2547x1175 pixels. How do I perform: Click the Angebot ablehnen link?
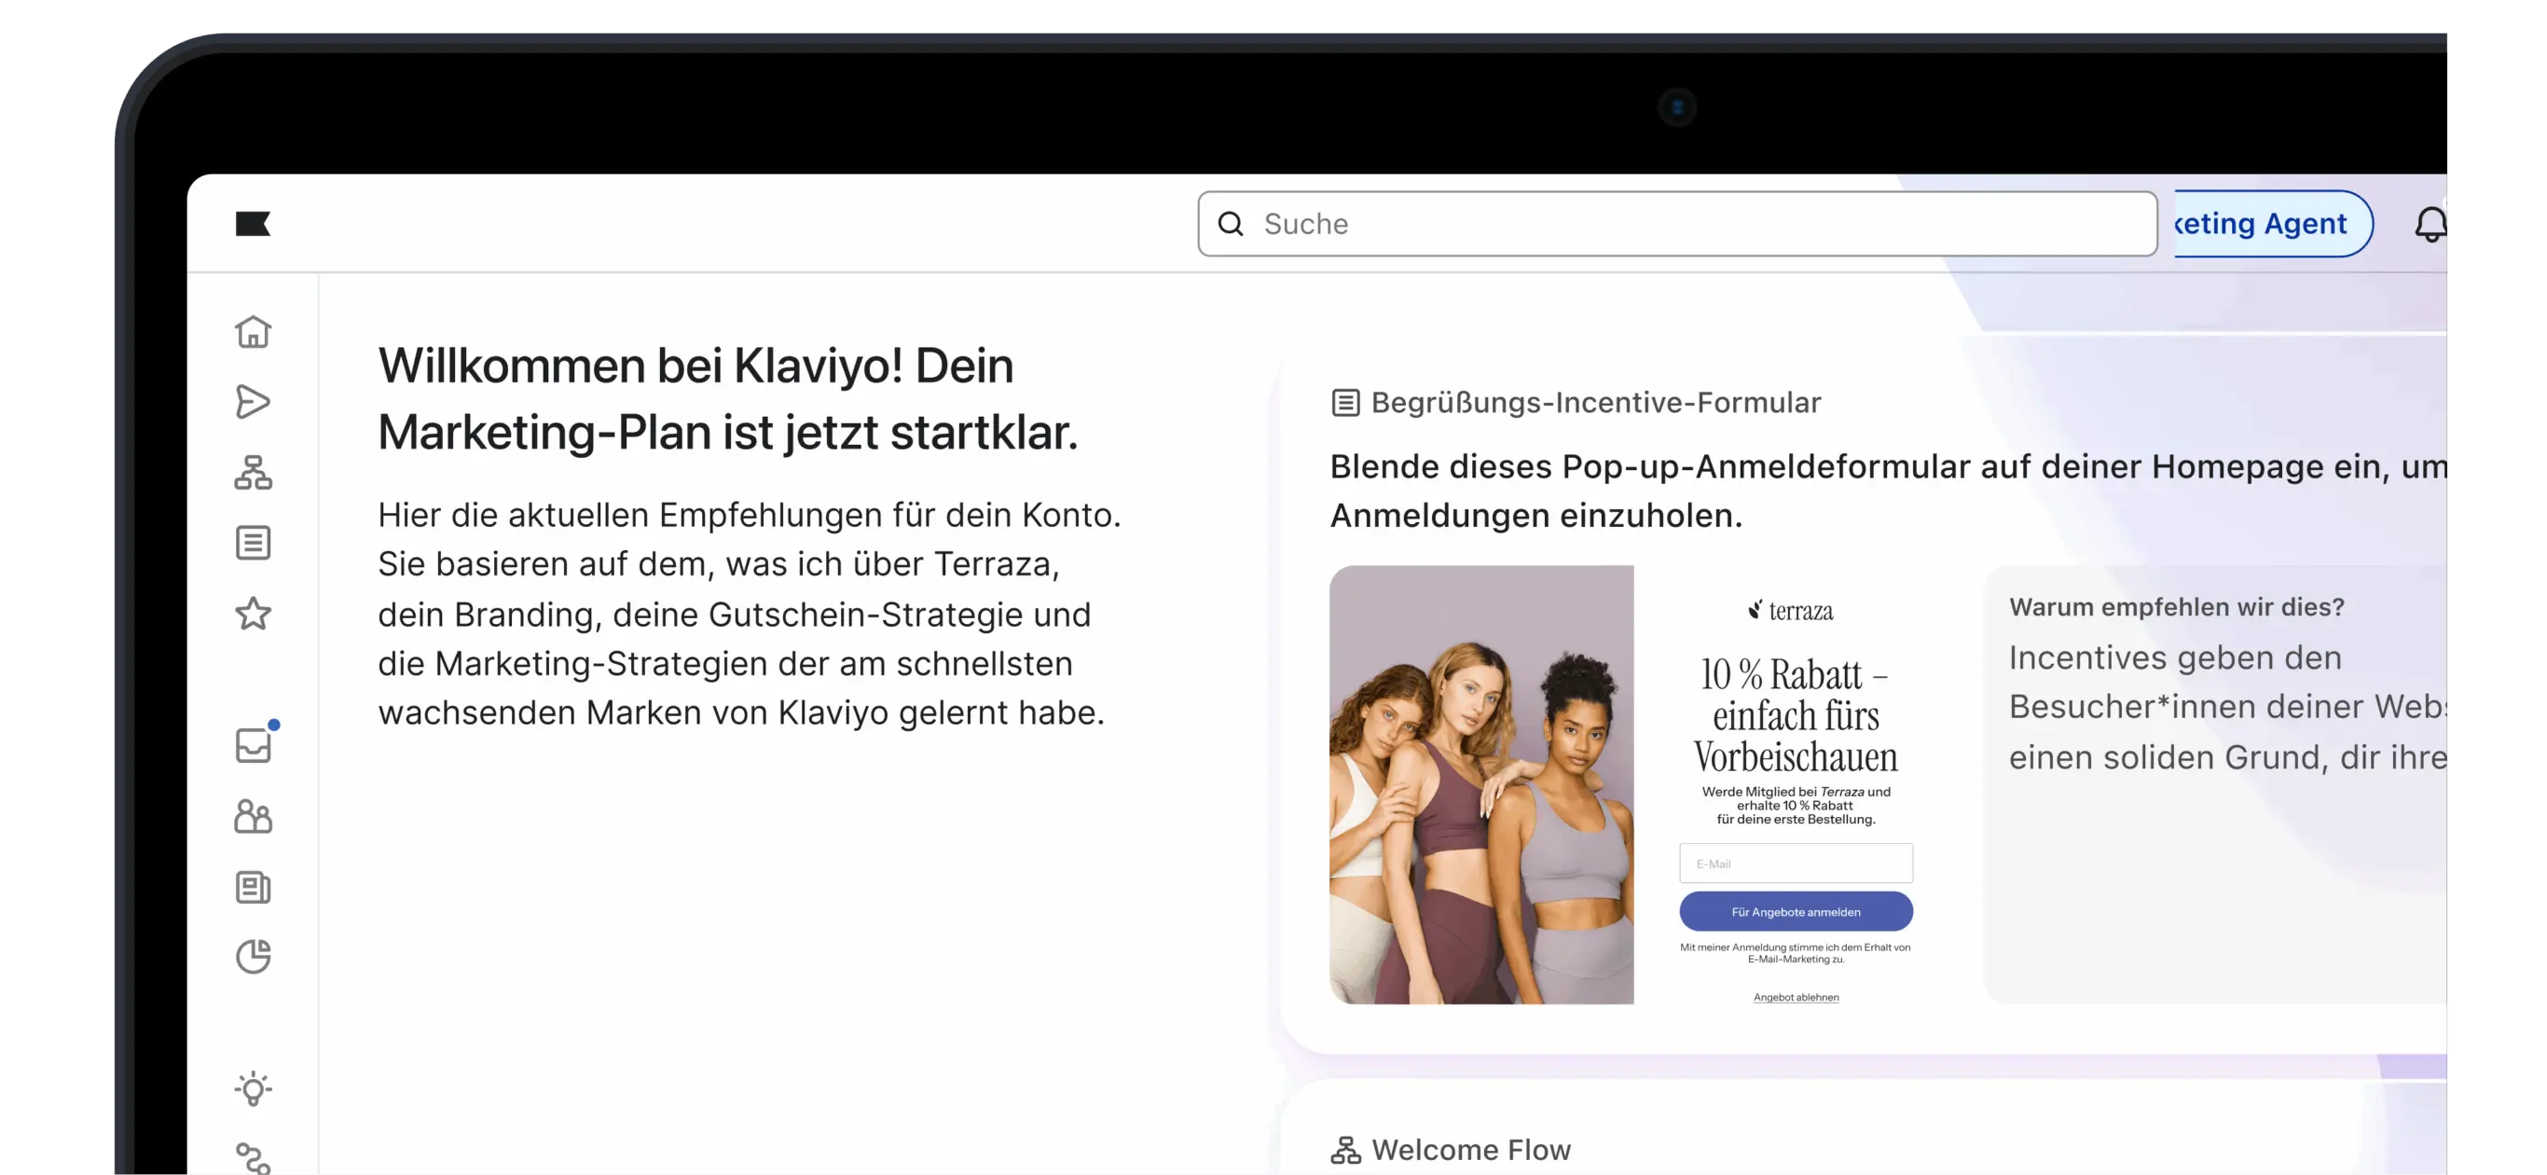coord(1796,997)
